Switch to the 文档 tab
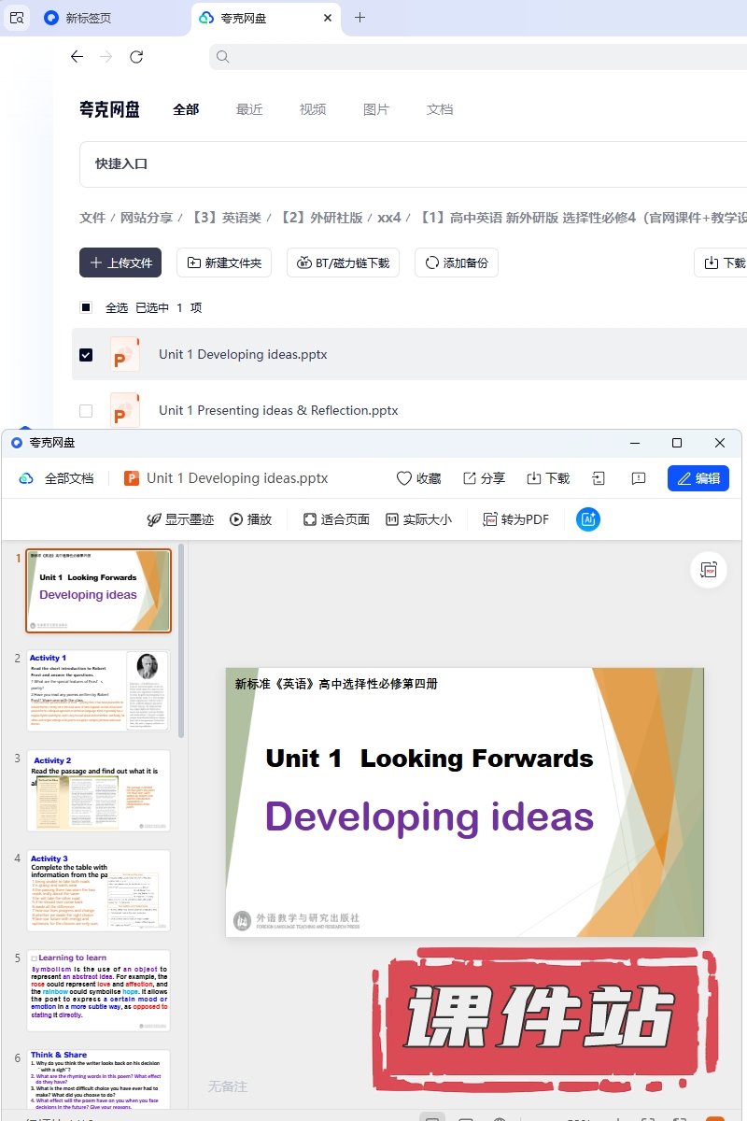 click(x=440, y=109)
